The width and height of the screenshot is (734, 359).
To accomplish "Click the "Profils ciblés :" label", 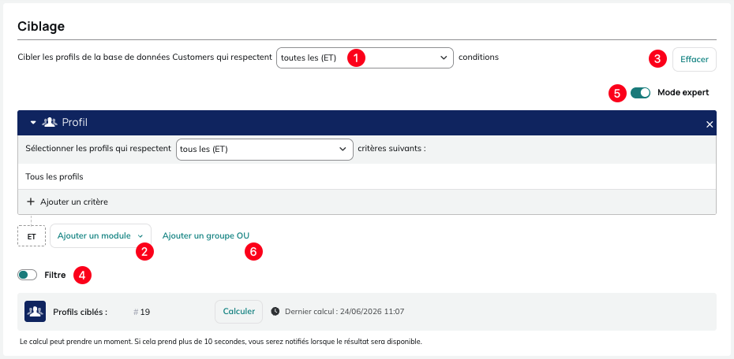I will pyautogui.click(x=81, y=312).
